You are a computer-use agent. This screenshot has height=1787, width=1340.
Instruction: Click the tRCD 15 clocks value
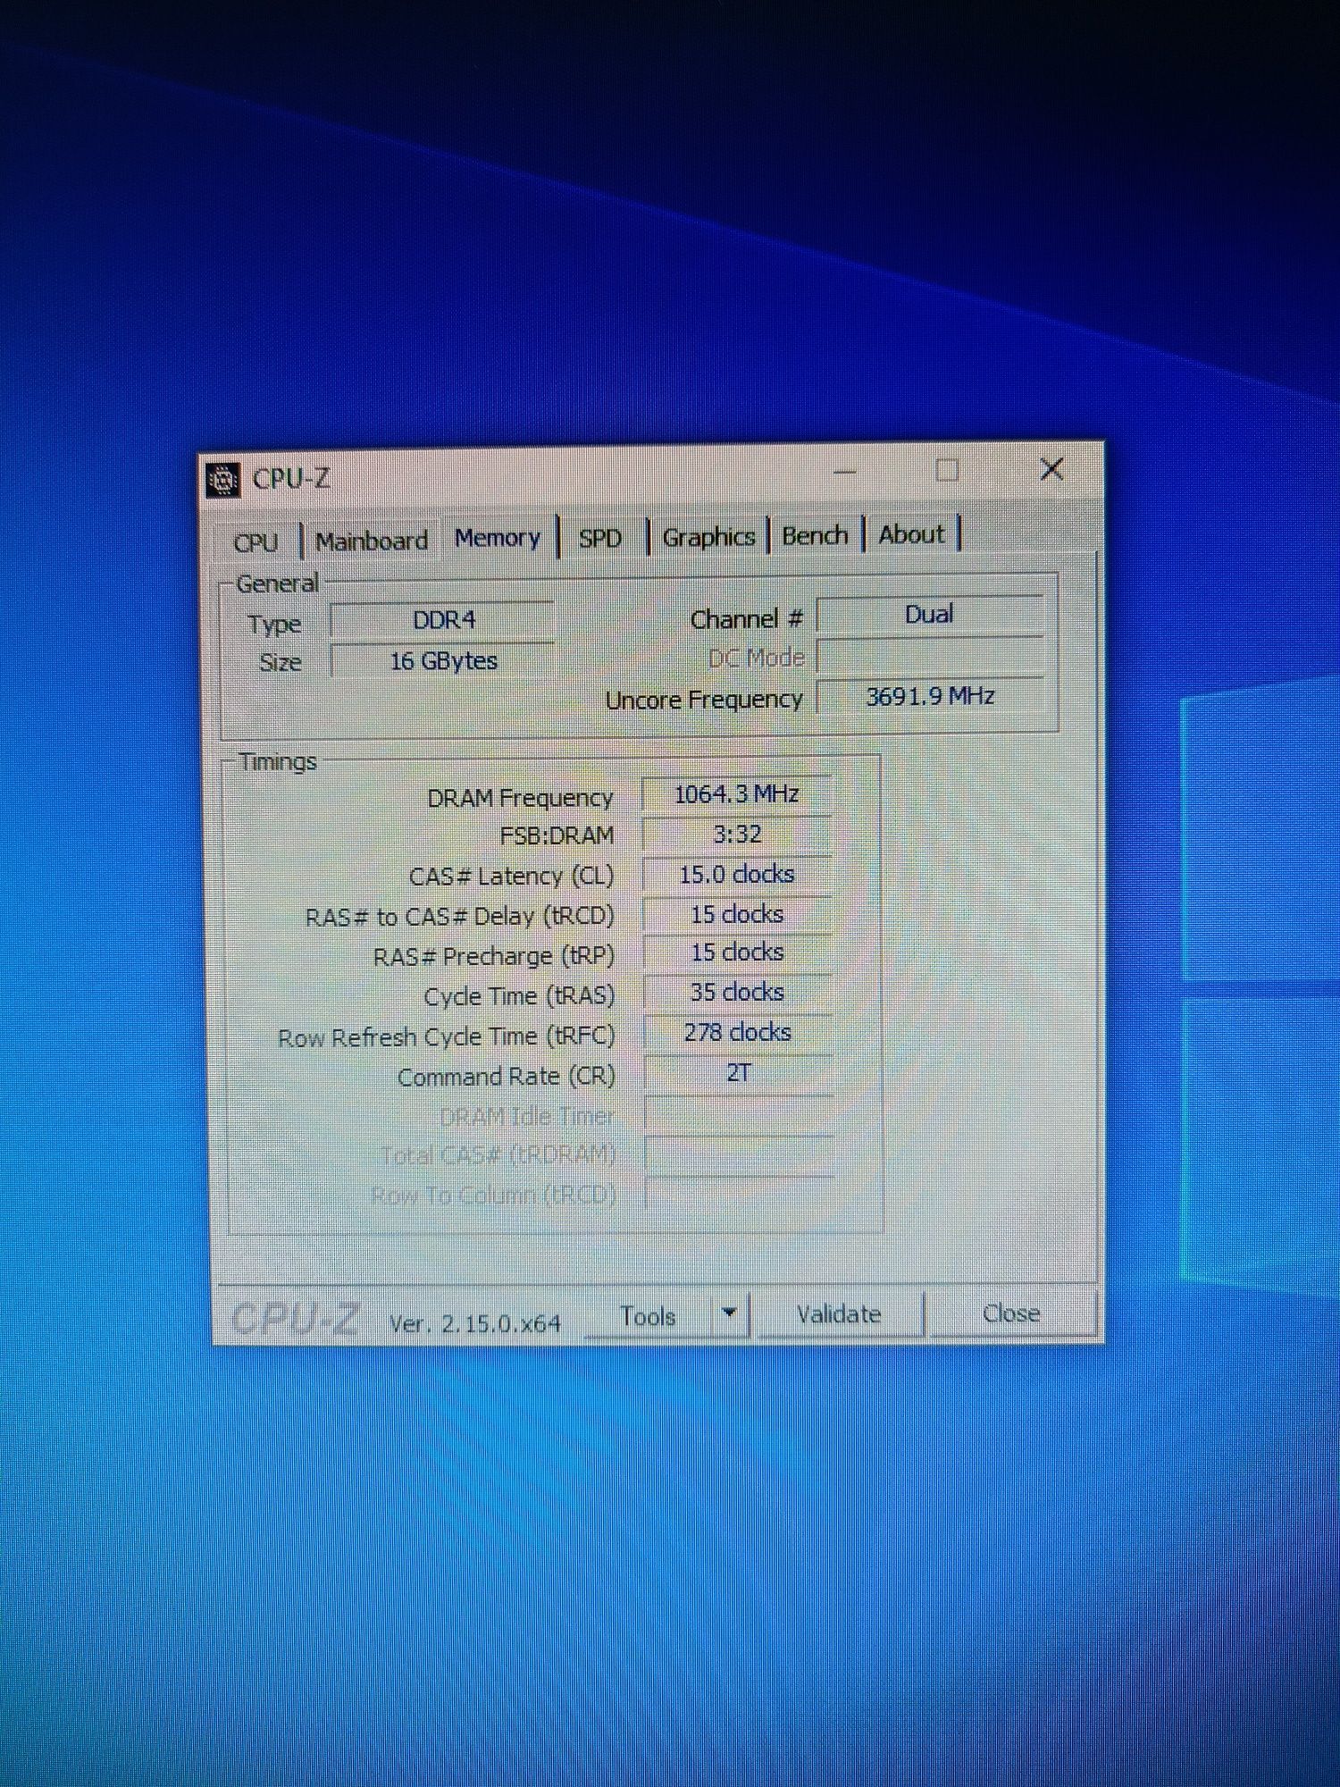click(737, 914)
